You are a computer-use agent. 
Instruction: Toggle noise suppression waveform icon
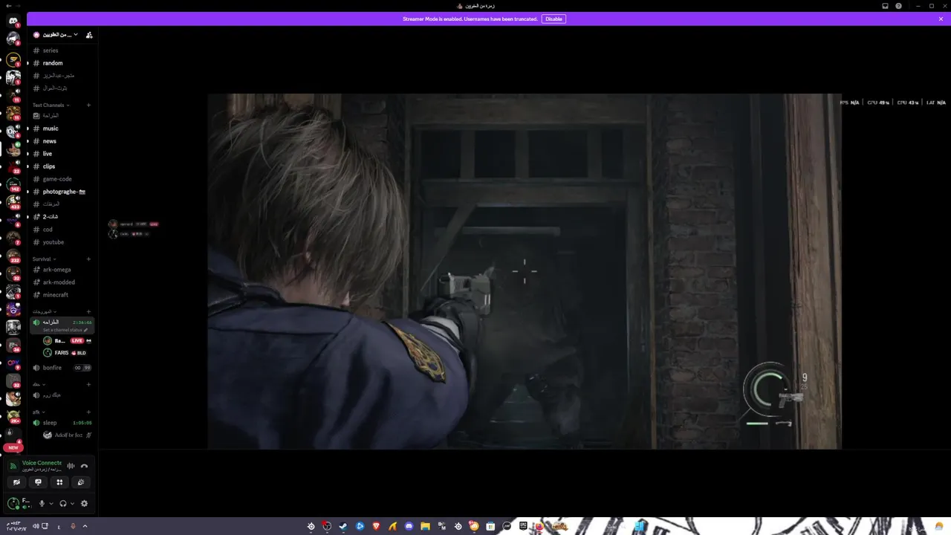point(71,466)
